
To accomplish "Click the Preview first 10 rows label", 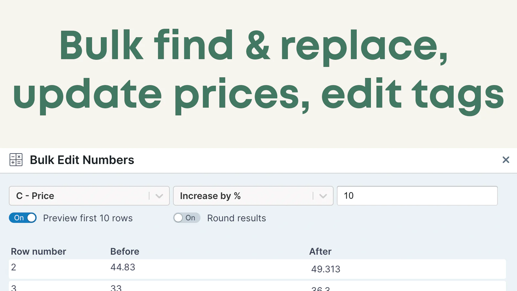I will [x=88, y=218].
